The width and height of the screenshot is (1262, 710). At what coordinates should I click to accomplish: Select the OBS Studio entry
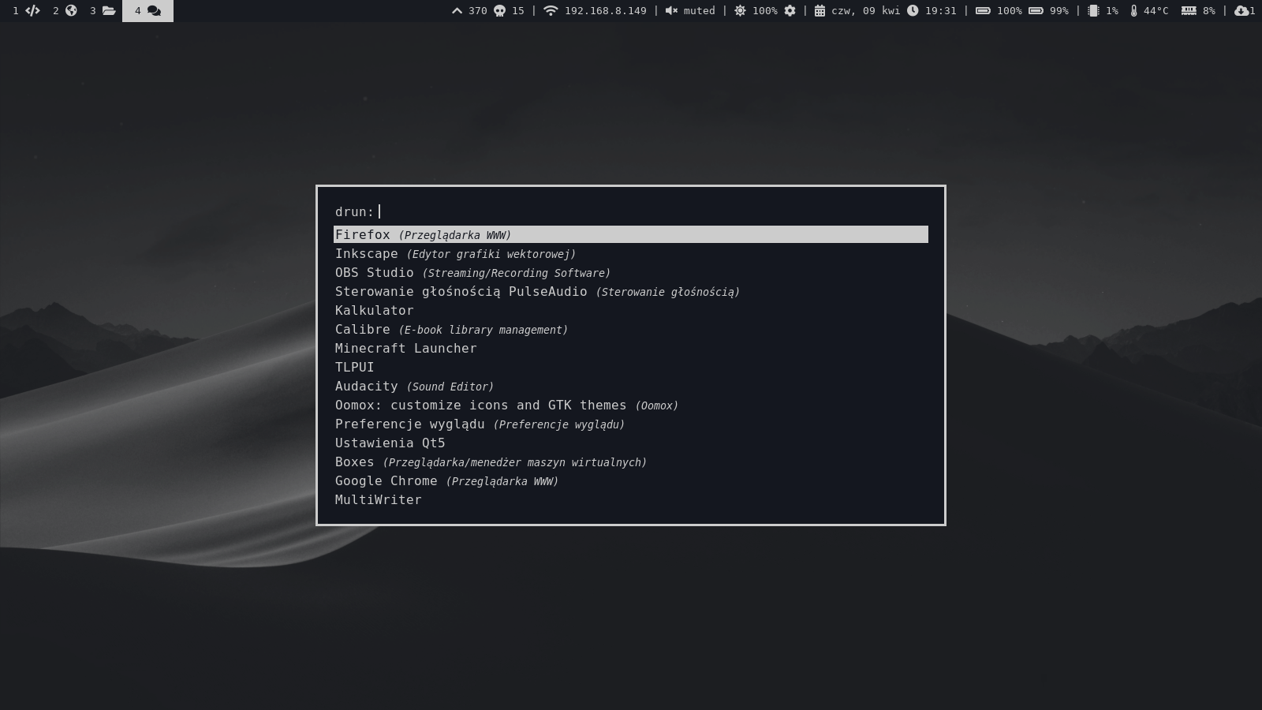point(631,272)
